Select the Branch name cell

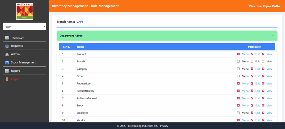coord(154,62)
